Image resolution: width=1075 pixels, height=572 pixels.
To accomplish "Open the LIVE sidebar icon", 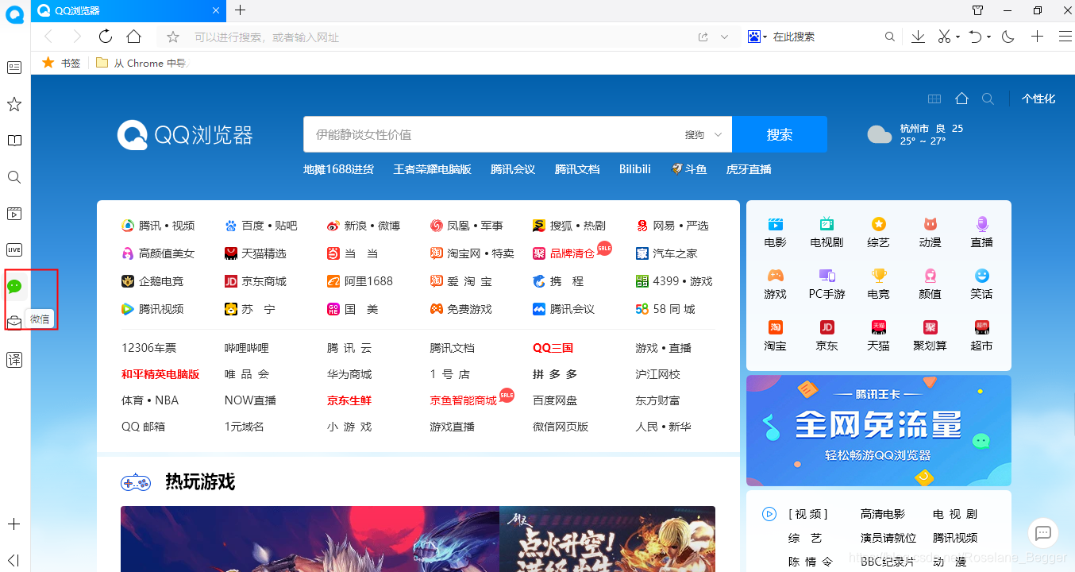I will [x=14, y=249].
